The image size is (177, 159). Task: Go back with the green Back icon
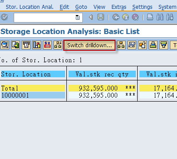click(116, 17)
